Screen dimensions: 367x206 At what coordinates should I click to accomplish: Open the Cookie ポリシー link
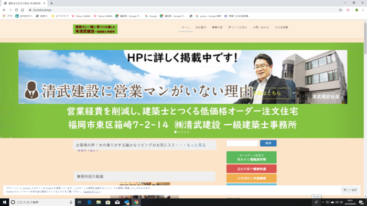[92, 192]
